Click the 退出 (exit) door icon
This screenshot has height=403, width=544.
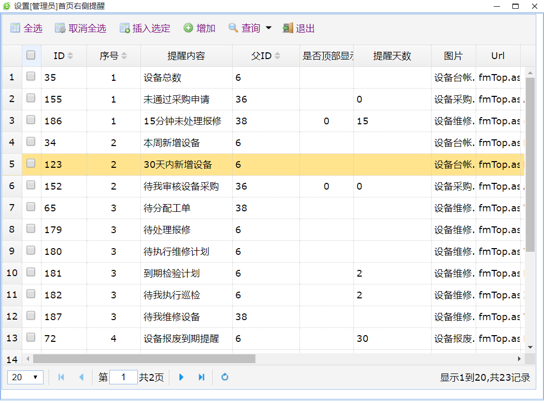pos(288,28)
